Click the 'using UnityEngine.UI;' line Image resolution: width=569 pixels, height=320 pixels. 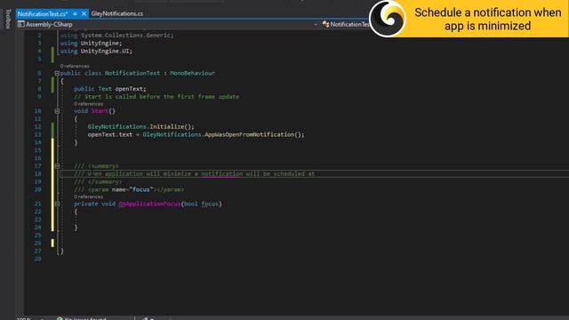(x=96, y=52)
